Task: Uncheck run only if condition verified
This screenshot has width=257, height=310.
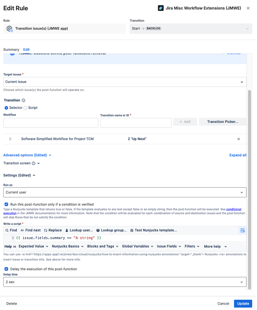Action: tap(6, 204)
